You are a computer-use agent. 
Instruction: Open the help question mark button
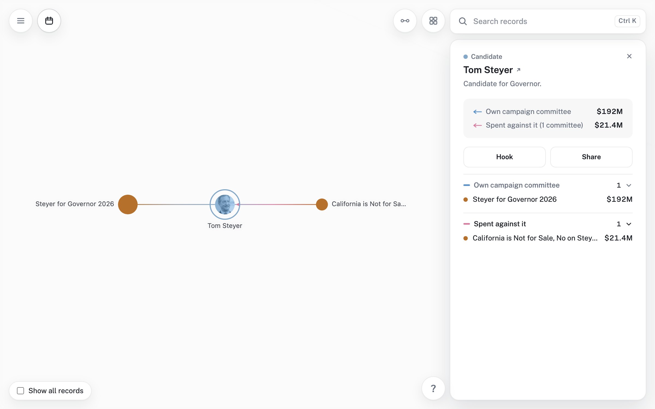(x=433, y=388)
